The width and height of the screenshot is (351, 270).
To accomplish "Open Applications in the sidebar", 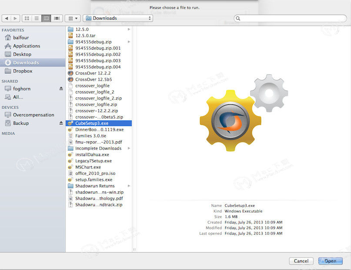I will click(x=33, y=46).
